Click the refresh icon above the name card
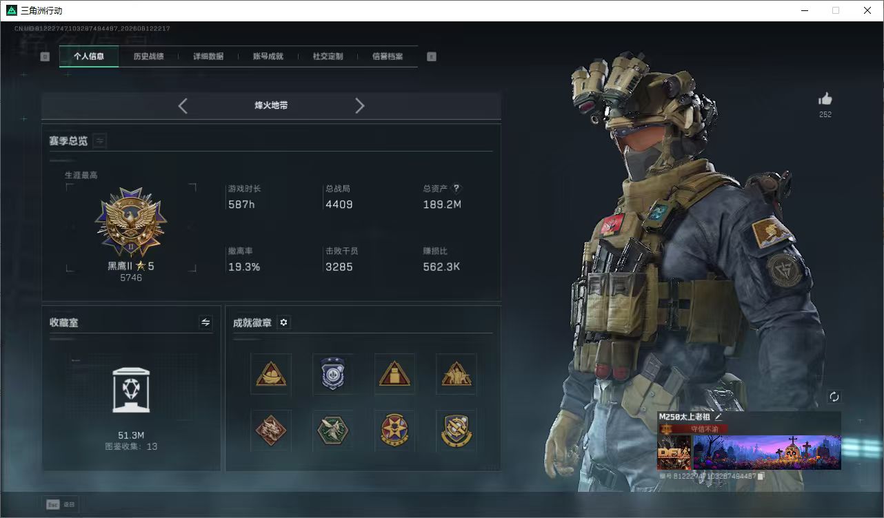884x518 pixels. tap(834, 397)
